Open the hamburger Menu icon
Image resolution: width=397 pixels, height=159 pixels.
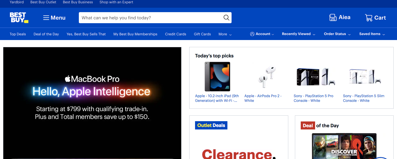(46, 18)
